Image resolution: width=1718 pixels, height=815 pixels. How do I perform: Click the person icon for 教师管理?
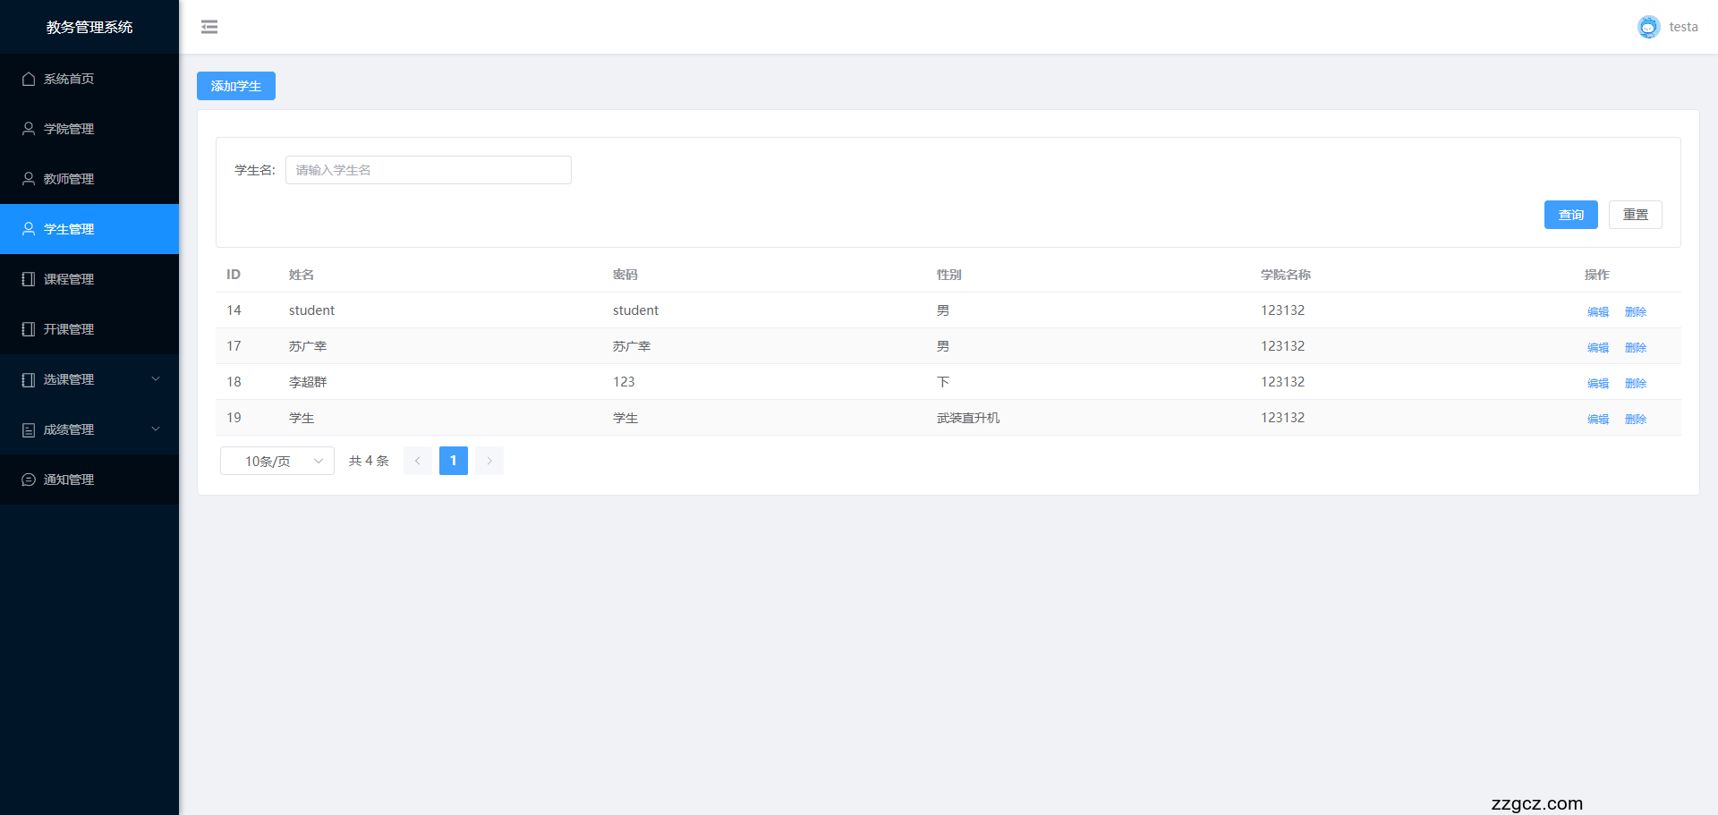pos(29,179)
